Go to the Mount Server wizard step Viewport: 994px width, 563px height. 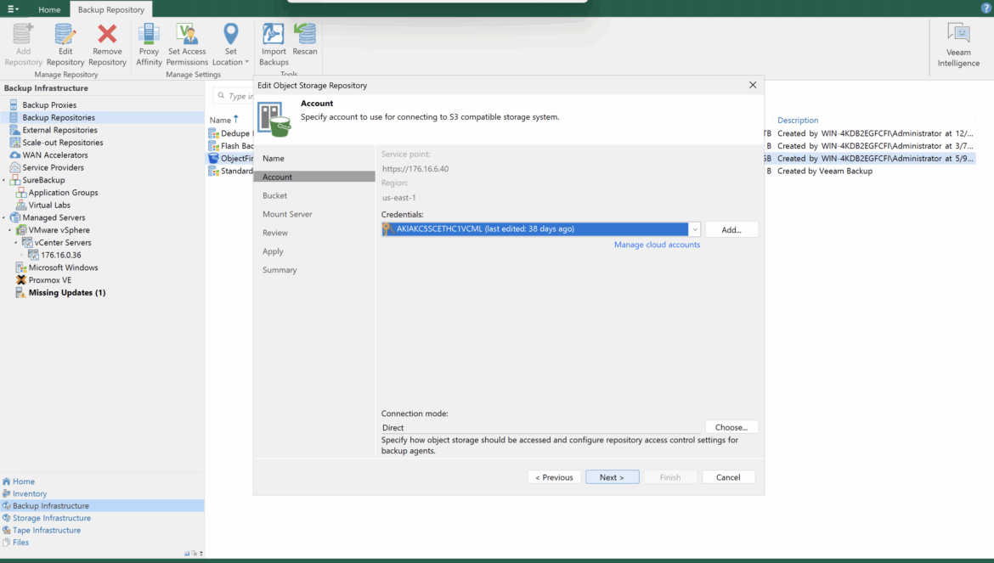(x=287, y=214)
